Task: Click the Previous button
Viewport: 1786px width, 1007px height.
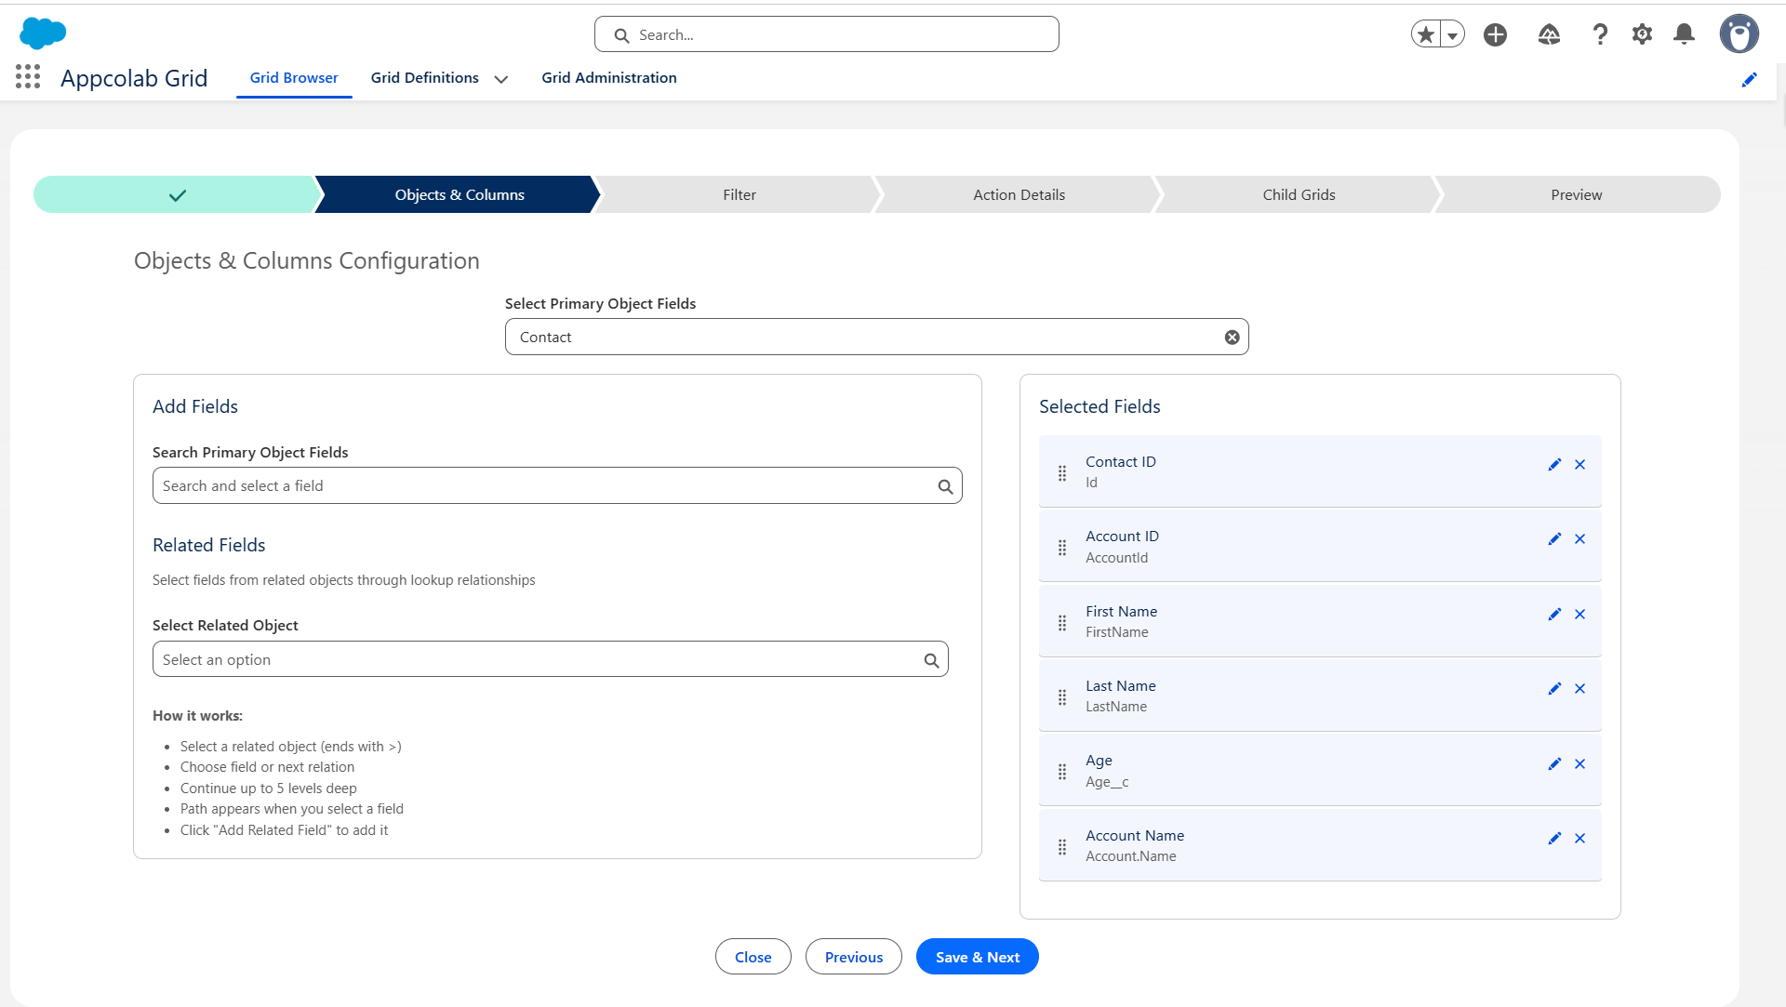Action: [854, 957]
